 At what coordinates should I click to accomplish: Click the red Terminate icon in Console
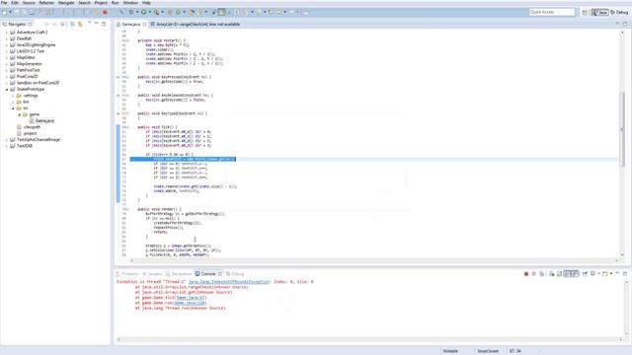click(526, 274)
